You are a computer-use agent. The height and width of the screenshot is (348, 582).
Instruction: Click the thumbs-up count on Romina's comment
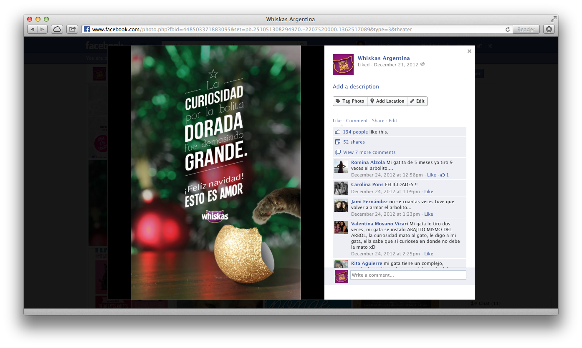(x=445, y=175)
